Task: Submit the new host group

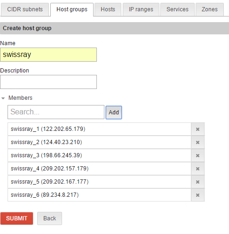Action: [x=16, y=218]
